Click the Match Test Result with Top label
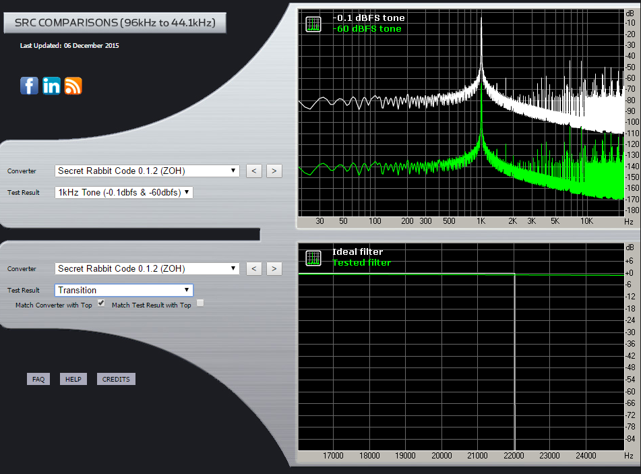Screen dimensions: 641x474 [151, 305]
